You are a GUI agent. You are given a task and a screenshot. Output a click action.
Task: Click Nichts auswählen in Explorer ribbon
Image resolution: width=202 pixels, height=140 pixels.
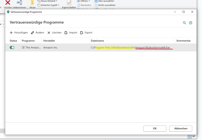coord(105,5)
